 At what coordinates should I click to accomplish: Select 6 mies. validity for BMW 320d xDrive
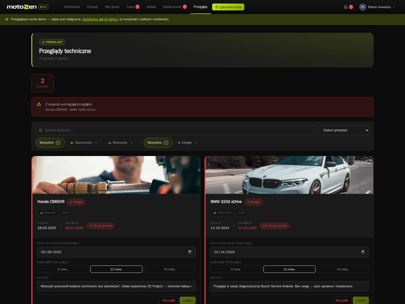coord(236,269)
